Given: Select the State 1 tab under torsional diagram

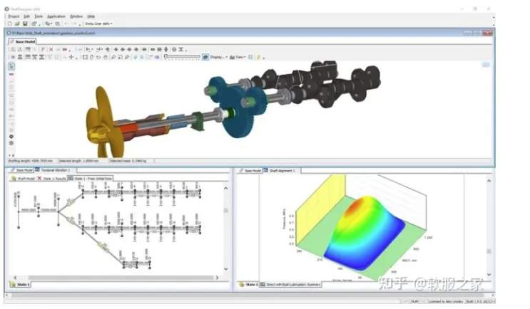Looking at the screenshot, I should coord(20,285).
